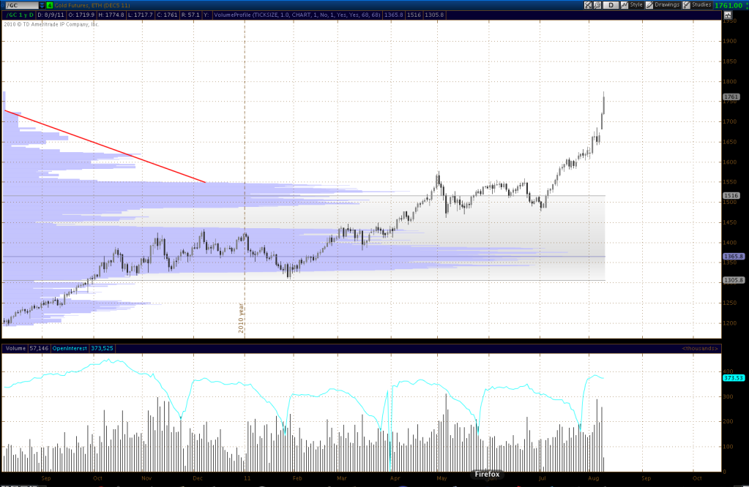749x487 pixels.
Task: Click the OpenInterest label in the lower panel
Action: coord(72,348)
